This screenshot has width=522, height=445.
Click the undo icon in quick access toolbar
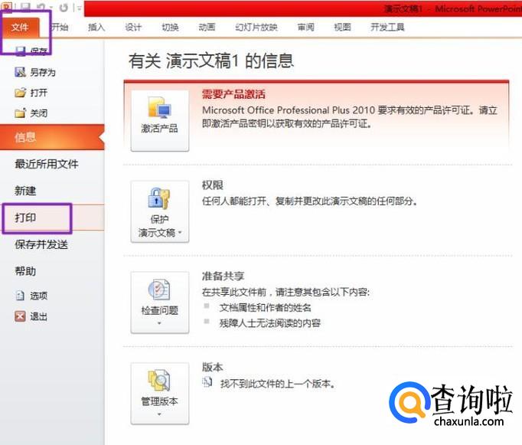(x=41, y=7)
